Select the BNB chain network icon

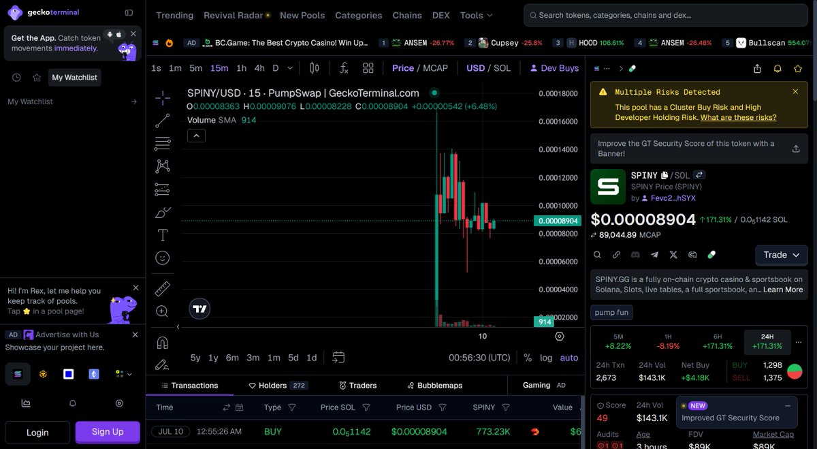[x=43, y=374]
